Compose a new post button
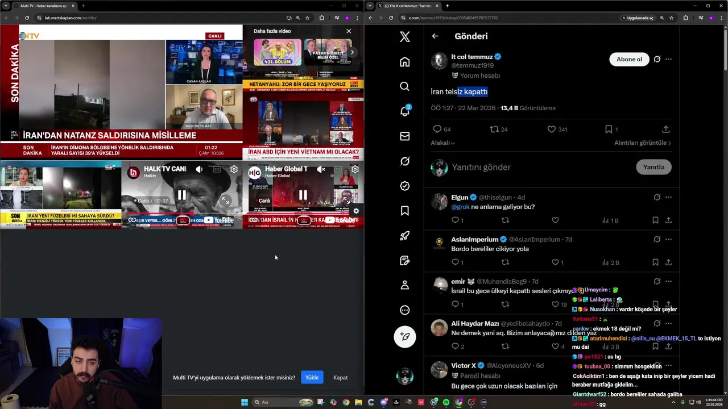 click(405, 336)
